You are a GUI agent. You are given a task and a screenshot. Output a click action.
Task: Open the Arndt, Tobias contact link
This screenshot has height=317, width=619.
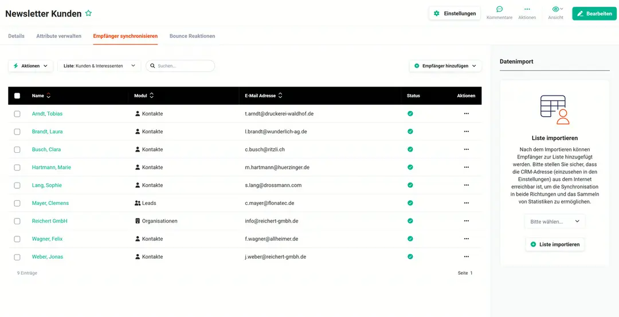click(47, 113)
